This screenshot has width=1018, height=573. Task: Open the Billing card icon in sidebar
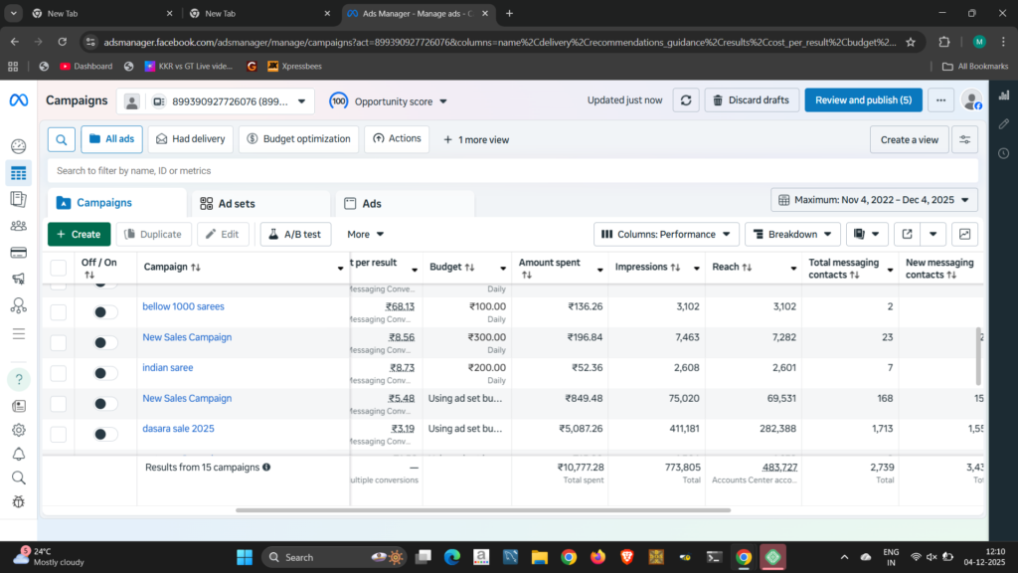[x=18, y=252]
